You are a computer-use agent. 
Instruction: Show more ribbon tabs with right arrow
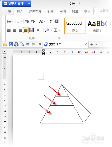(x=95, y=11)
